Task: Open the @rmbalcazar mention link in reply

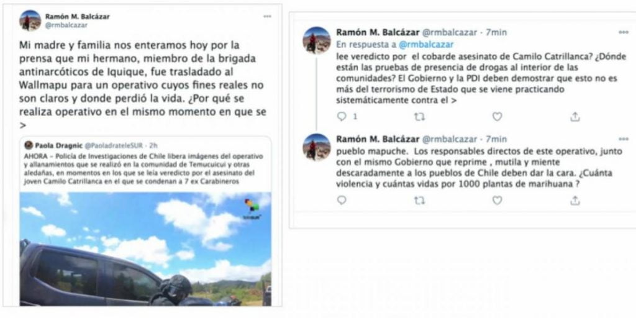Action: click(x=426, y=44)
